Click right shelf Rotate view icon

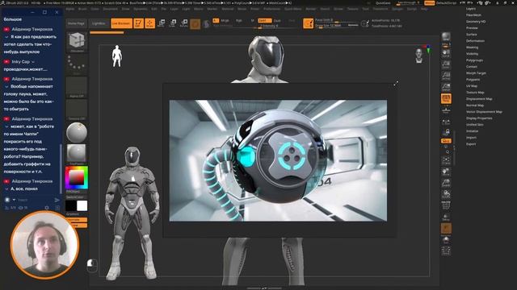446,194
